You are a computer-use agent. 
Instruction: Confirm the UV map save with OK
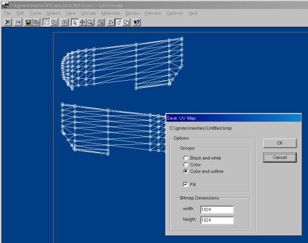[x=280, y=143]
